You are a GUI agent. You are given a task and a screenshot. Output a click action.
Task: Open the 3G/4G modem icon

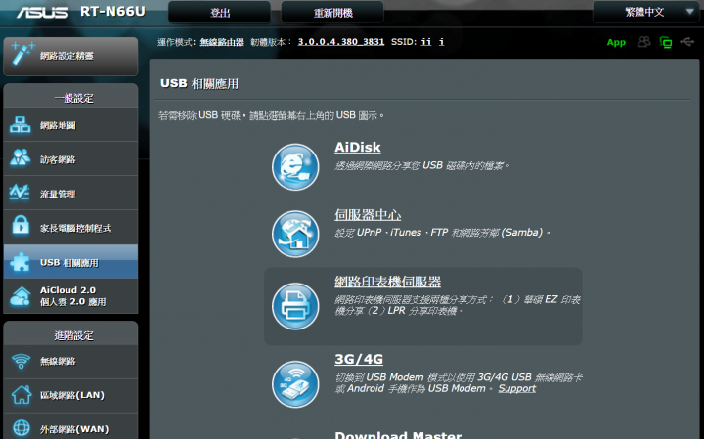(x=295, y=384)
